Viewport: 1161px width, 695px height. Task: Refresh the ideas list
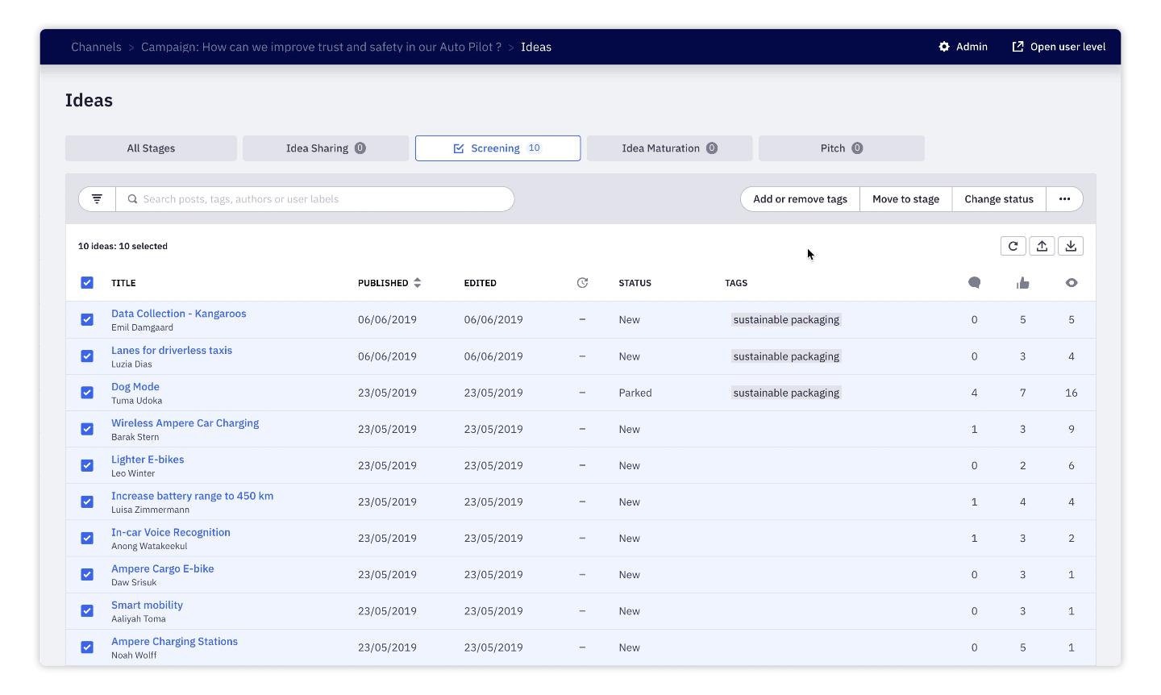(1013, 246)
